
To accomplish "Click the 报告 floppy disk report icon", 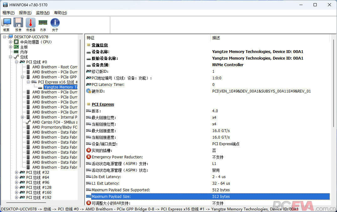I will (18, 25).
